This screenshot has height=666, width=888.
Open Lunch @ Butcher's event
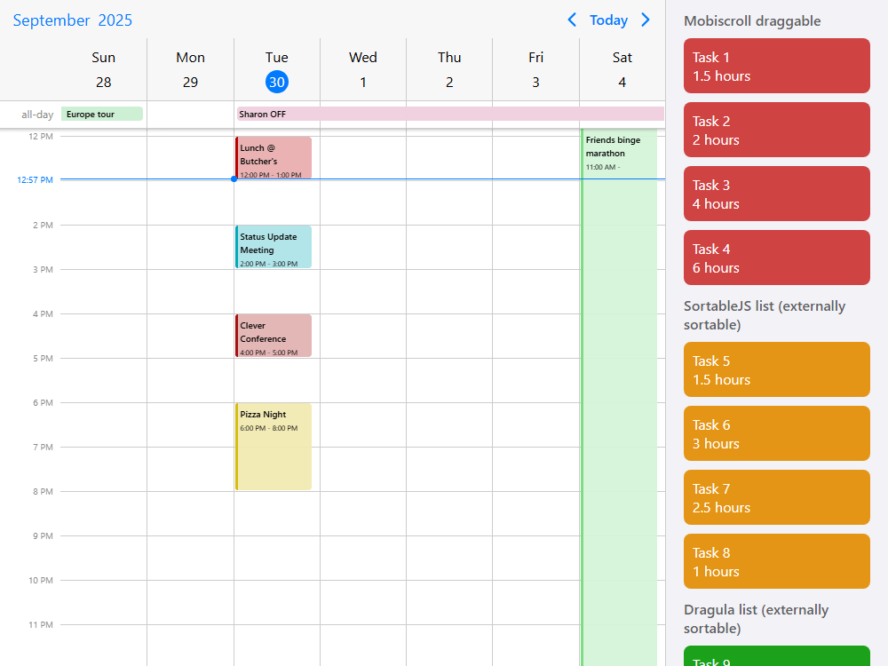(274, 157)
